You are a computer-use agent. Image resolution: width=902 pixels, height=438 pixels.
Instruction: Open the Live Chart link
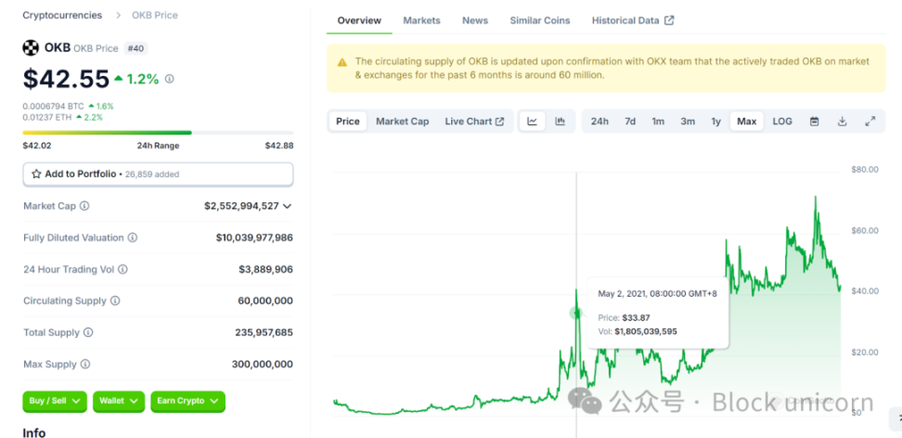click(474, 122)
